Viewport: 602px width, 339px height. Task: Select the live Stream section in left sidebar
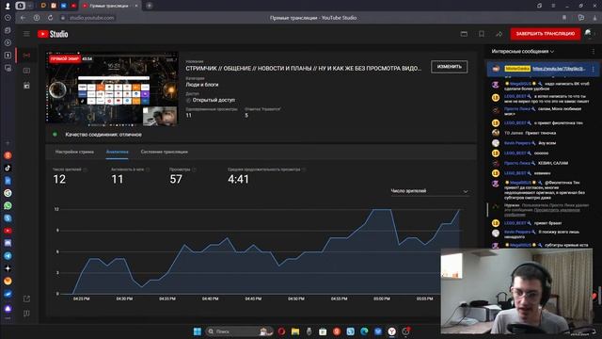pyautogui.click(x=26, y=56)
